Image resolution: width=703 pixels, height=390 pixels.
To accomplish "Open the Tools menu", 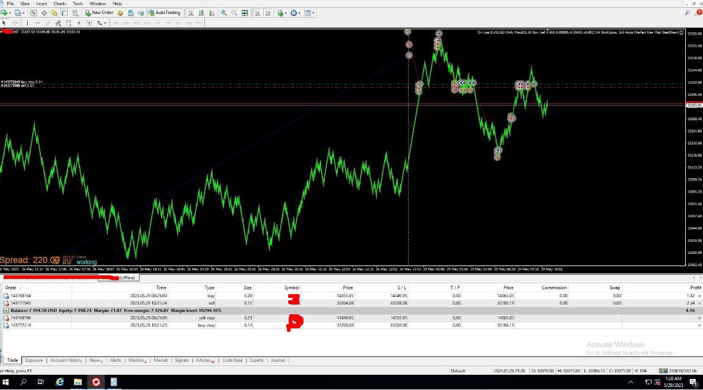I will [x=78, y=4].
